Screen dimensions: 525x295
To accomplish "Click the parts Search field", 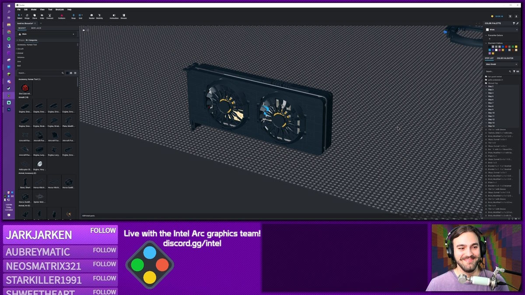I will 39,73.
